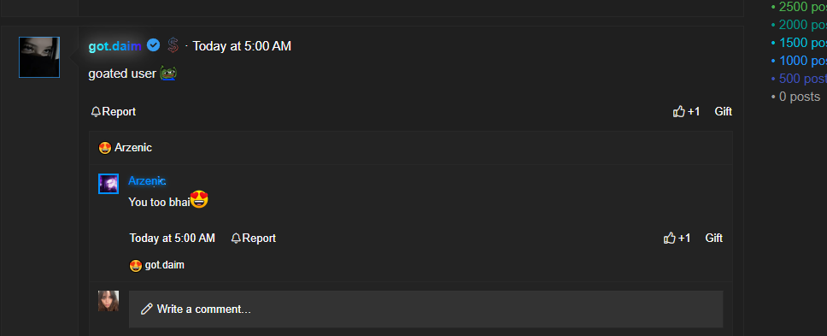Open Arzenic's profile from comment username
The height and width of the screenshot is (336, 827).
(147, 181)
